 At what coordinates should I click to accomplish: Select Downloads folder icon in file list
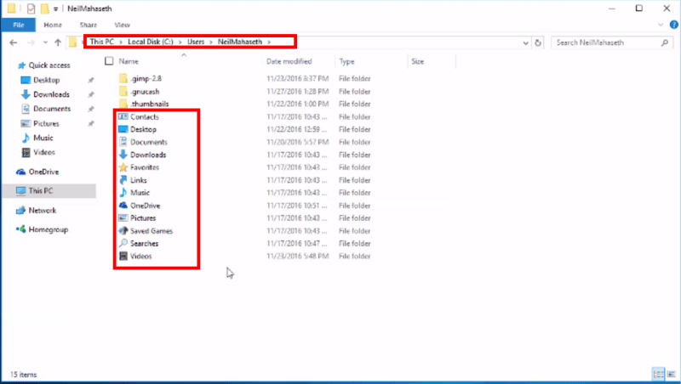point(123,155)
